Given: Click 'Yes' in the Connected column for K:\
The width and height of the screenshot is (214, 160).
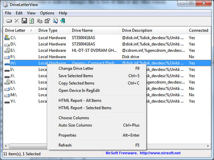Looking at the screenshot, I should click(192, 82).
